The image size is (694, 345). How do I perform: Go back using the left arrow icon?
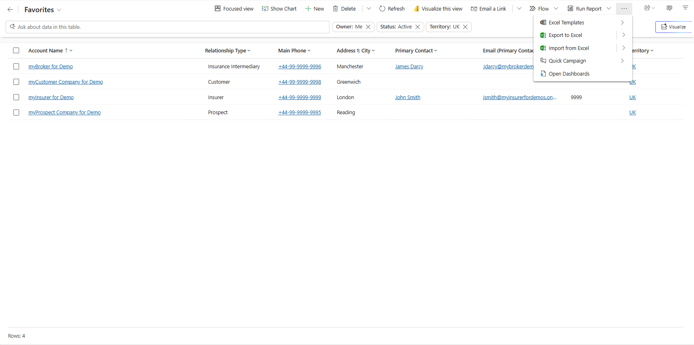coord(10,10)
